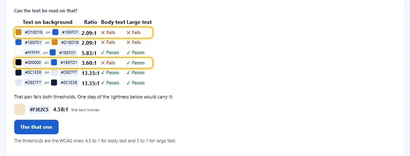Pick the dark navy #0C1E3B text swatch in fifth row
The height and width of the screenshot is (156, 410).
(18, 72)
